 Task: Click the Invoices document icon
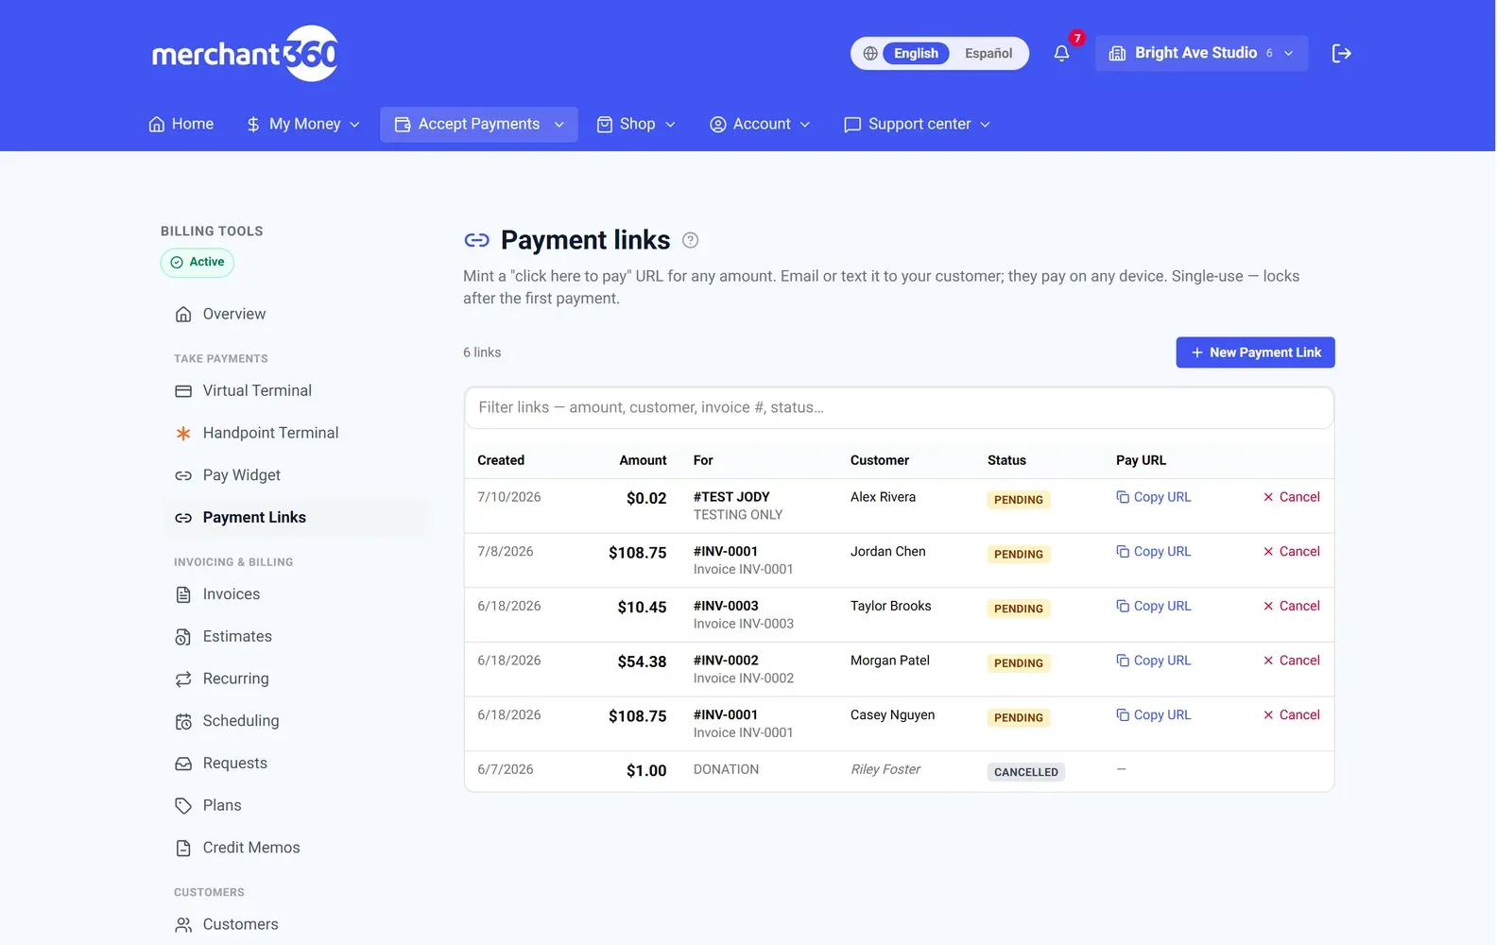[x=183, y=594]
